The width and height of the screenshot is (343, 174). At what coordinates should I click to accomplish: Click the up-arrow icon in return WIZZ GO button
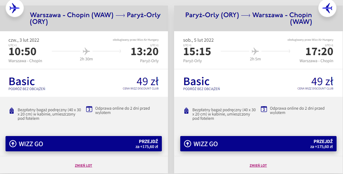188,144
